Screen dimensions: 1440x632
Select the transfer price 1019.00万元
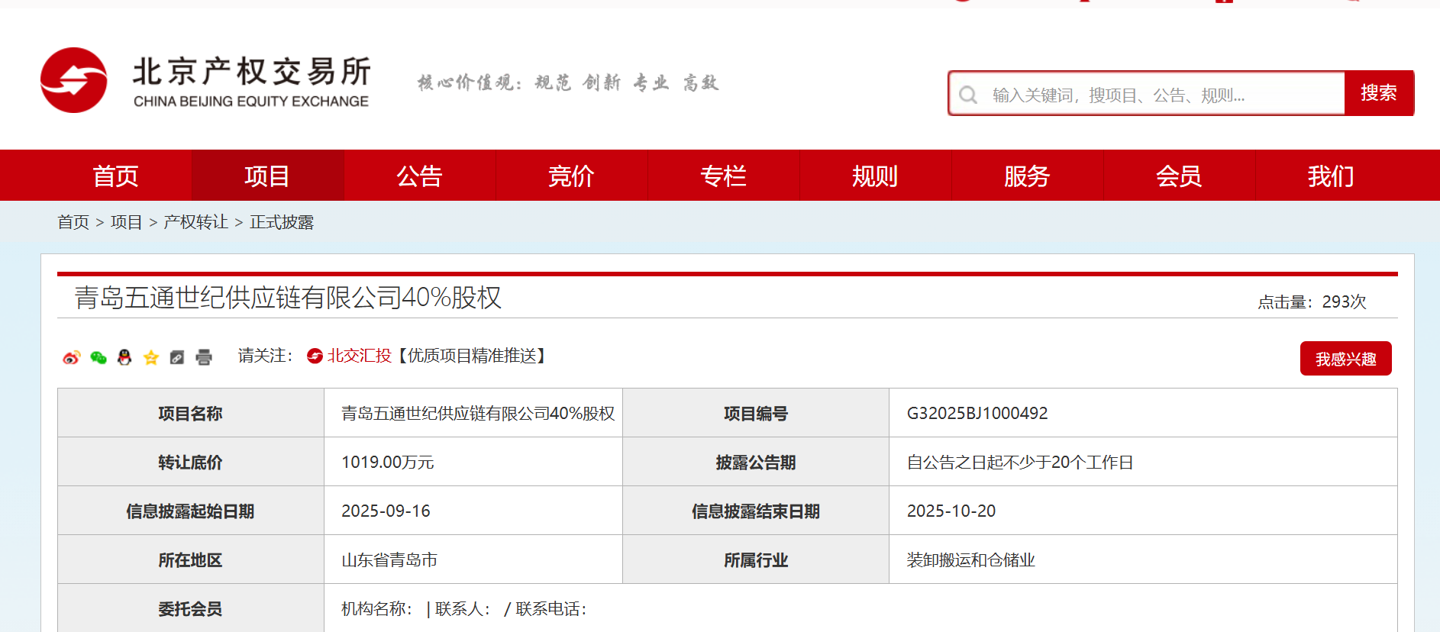tap(388, 462)
